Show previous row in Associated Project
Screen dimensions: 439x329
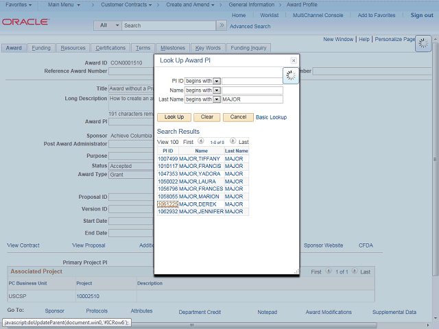[x=328, y=271]
